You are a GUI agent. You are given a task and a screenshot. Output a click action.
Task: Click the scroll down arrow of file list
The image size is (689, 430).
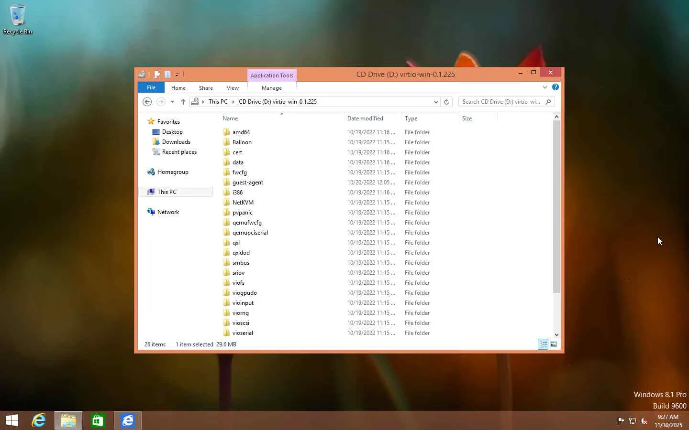coord(556,335)
